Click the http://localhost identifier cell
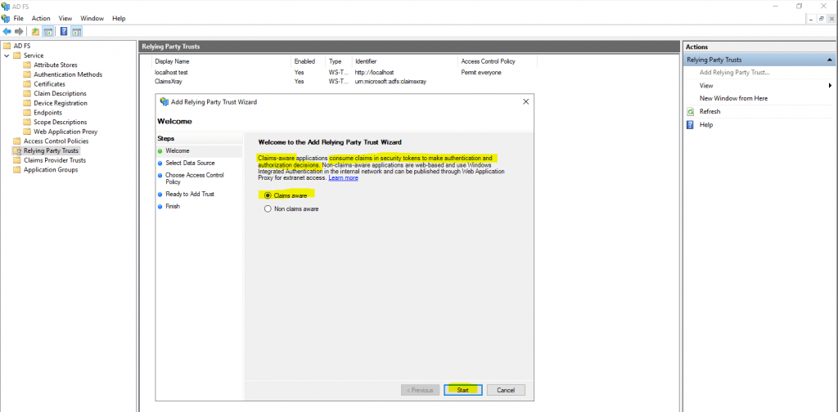This screenshot has width=838, height=412. click(374, 72)
